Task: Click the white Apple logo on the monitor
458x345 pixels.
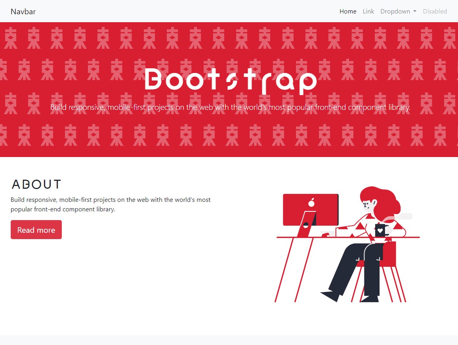Action: (x=311, y=203)
